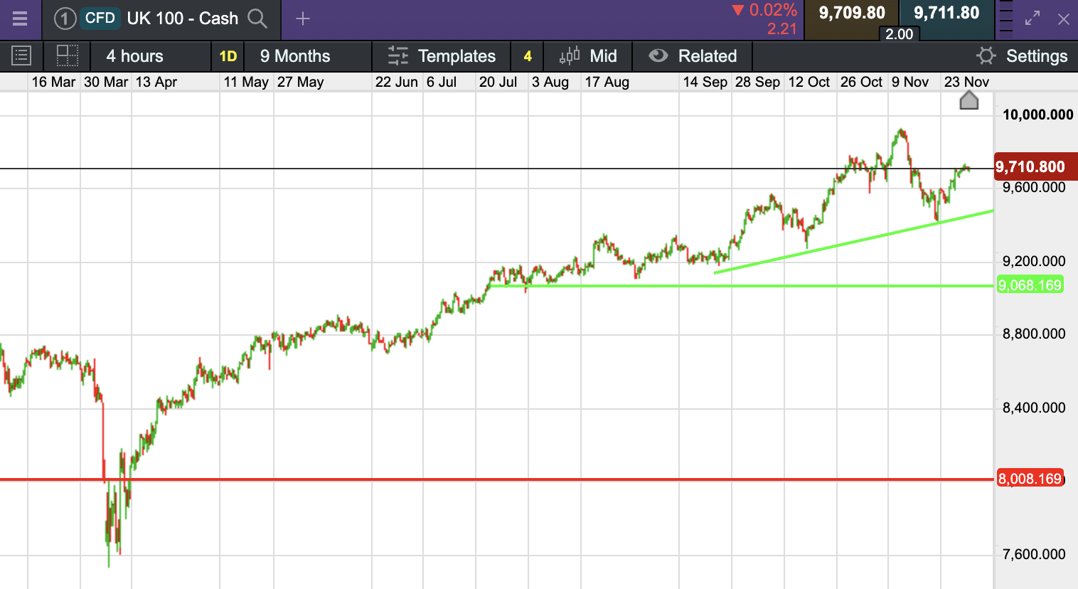Click the 11 May date label
The image size is (1078, 589).
point(246,82)
